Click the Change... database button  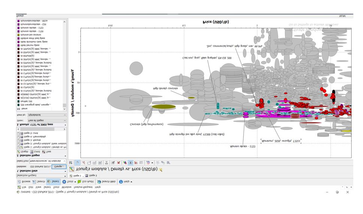pos(59,167)
